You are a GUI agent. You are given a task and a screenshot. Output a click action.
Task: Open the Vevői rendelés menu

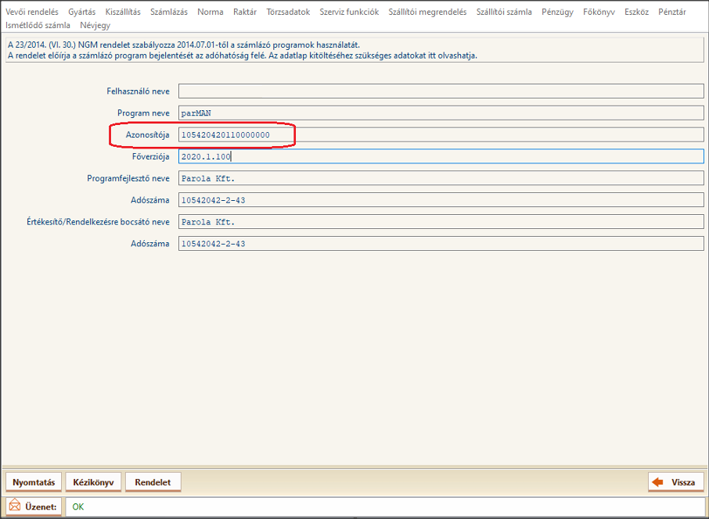[x=31, y=13]
